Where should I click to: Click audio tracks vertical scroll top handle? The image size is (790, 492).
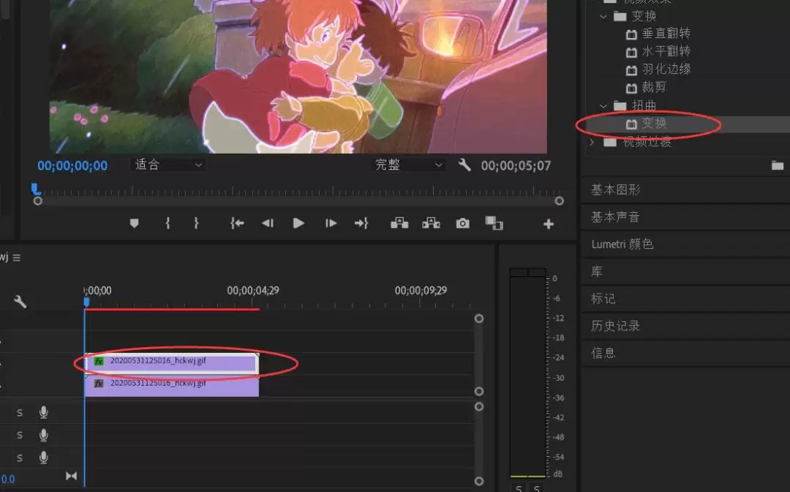click(x=479, y=406)
